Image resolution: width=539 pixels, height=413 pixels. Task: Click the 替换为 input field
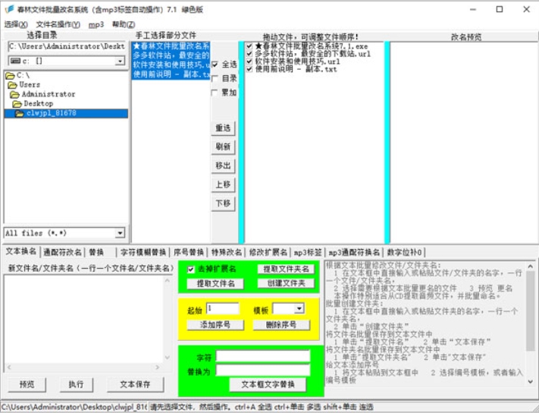263,370
